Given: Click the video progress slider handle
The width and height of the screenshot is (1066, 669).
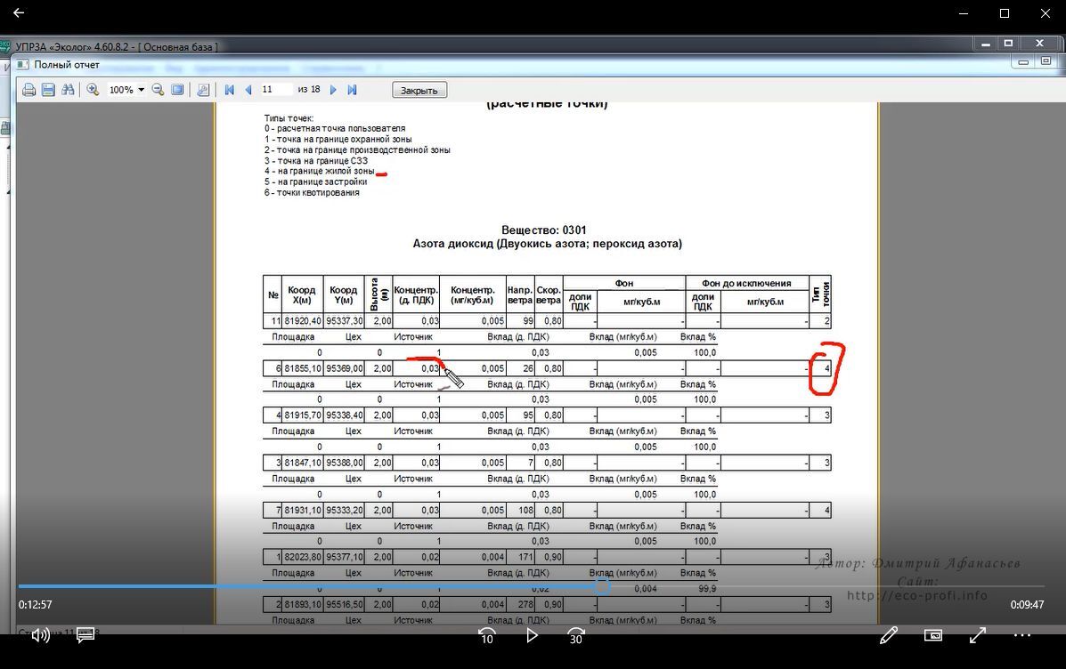Looking at the screenshot, I should point(602,586).
